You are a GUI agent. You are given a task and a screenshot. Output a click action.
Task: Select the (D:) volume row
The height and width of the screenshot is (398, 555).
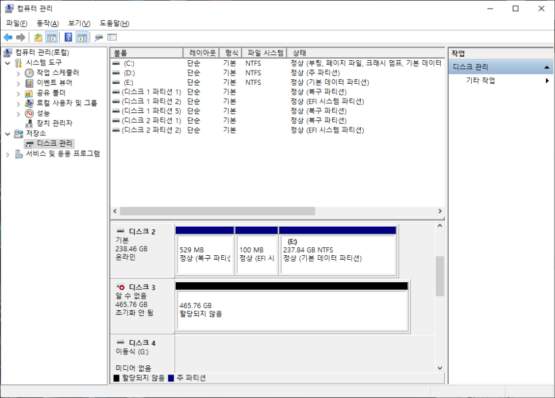click(x=277, y=73)
